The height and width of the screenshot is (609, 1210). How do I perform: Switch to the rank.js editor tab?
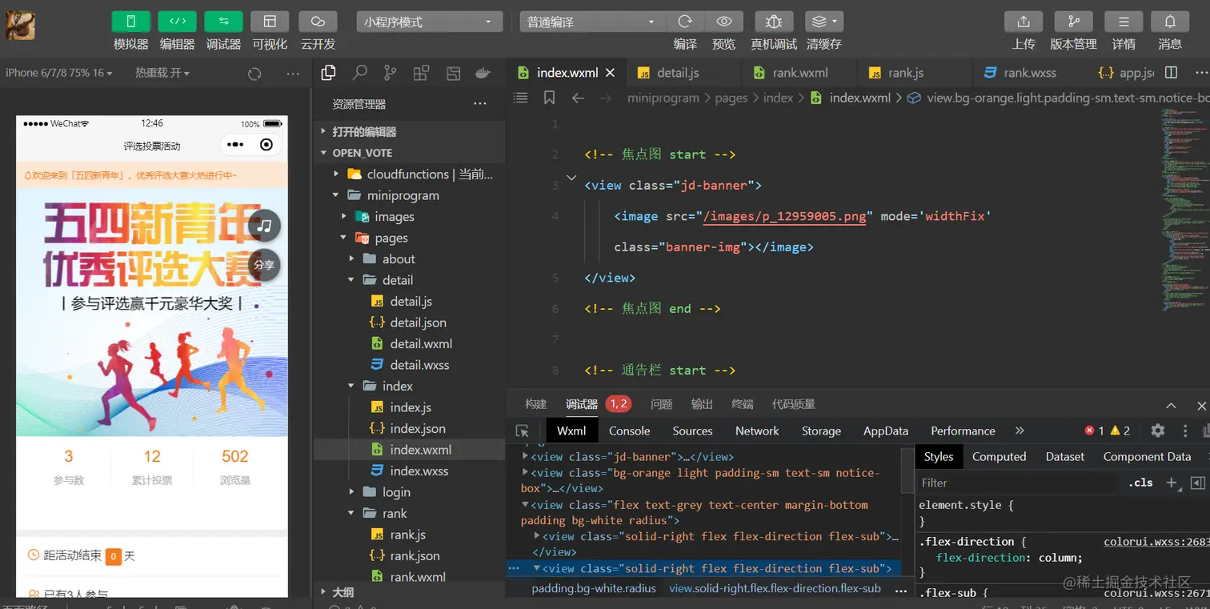pyautogui.click(x=905, y=73)
